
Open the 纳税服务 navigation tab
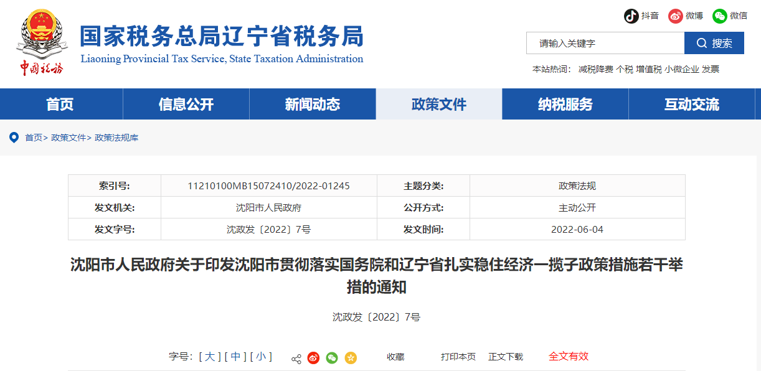[565, 104]
